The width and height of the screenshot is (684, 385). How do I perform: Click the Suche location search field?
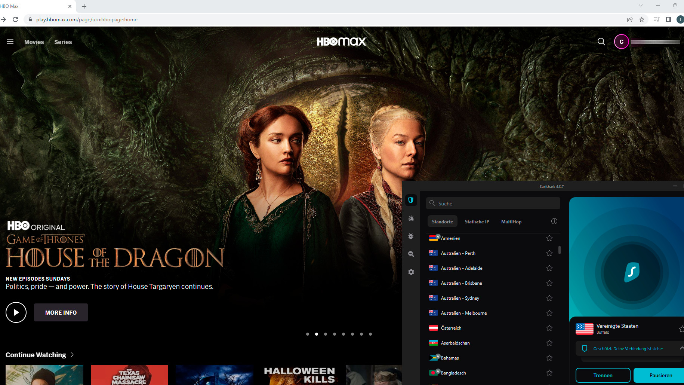(x=493, y=204)
